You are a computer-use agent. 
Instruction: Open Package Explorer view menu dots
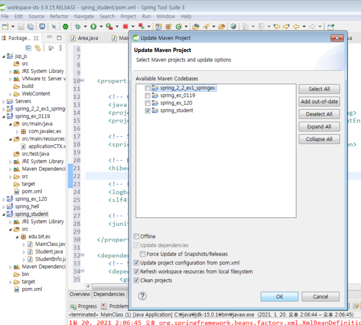(x=60, y=48)
